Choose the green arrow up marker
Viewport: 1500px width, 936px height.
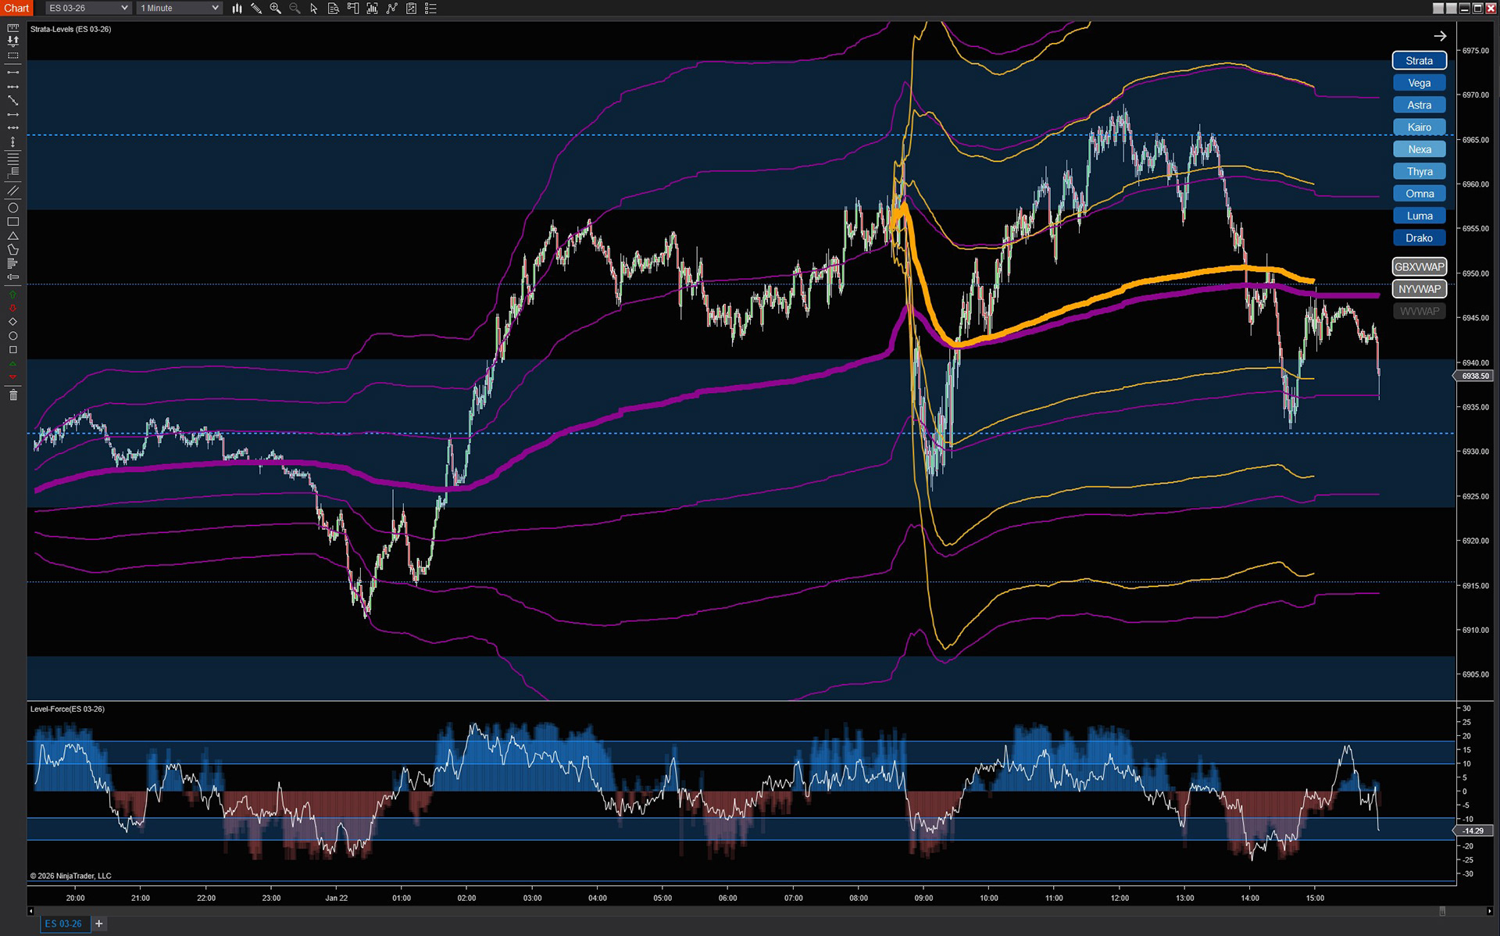[12, 295]
